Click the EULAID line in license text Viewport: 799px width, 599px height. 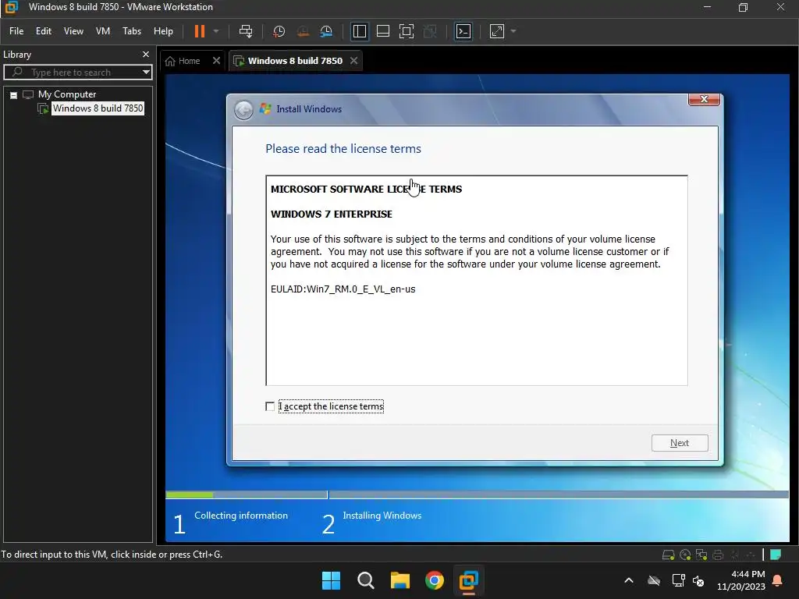pos(343,289)
